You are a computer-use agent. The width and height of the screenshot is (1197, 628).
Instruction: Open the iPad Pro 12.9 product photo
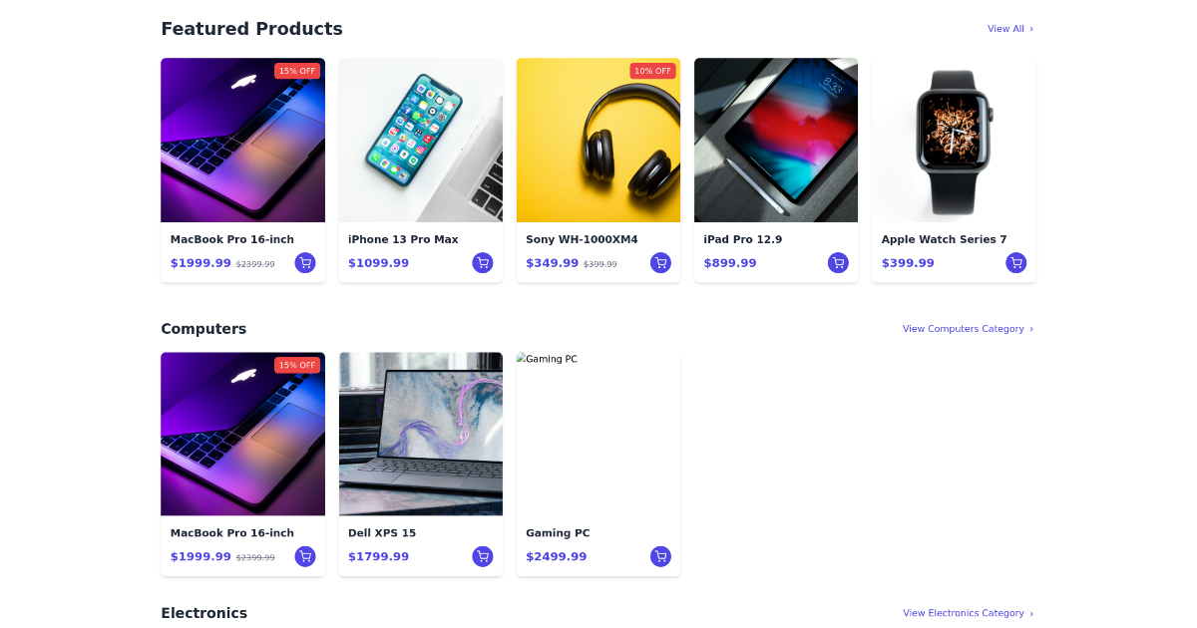click(776, 140)
